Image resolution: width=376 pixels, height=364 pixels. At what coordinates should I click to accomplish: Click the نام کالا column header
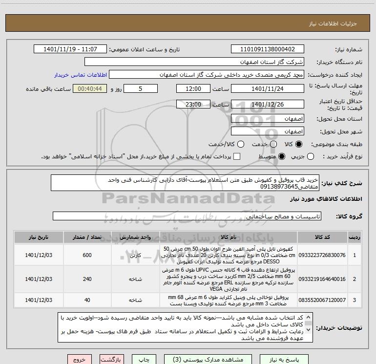click(229, 237)
